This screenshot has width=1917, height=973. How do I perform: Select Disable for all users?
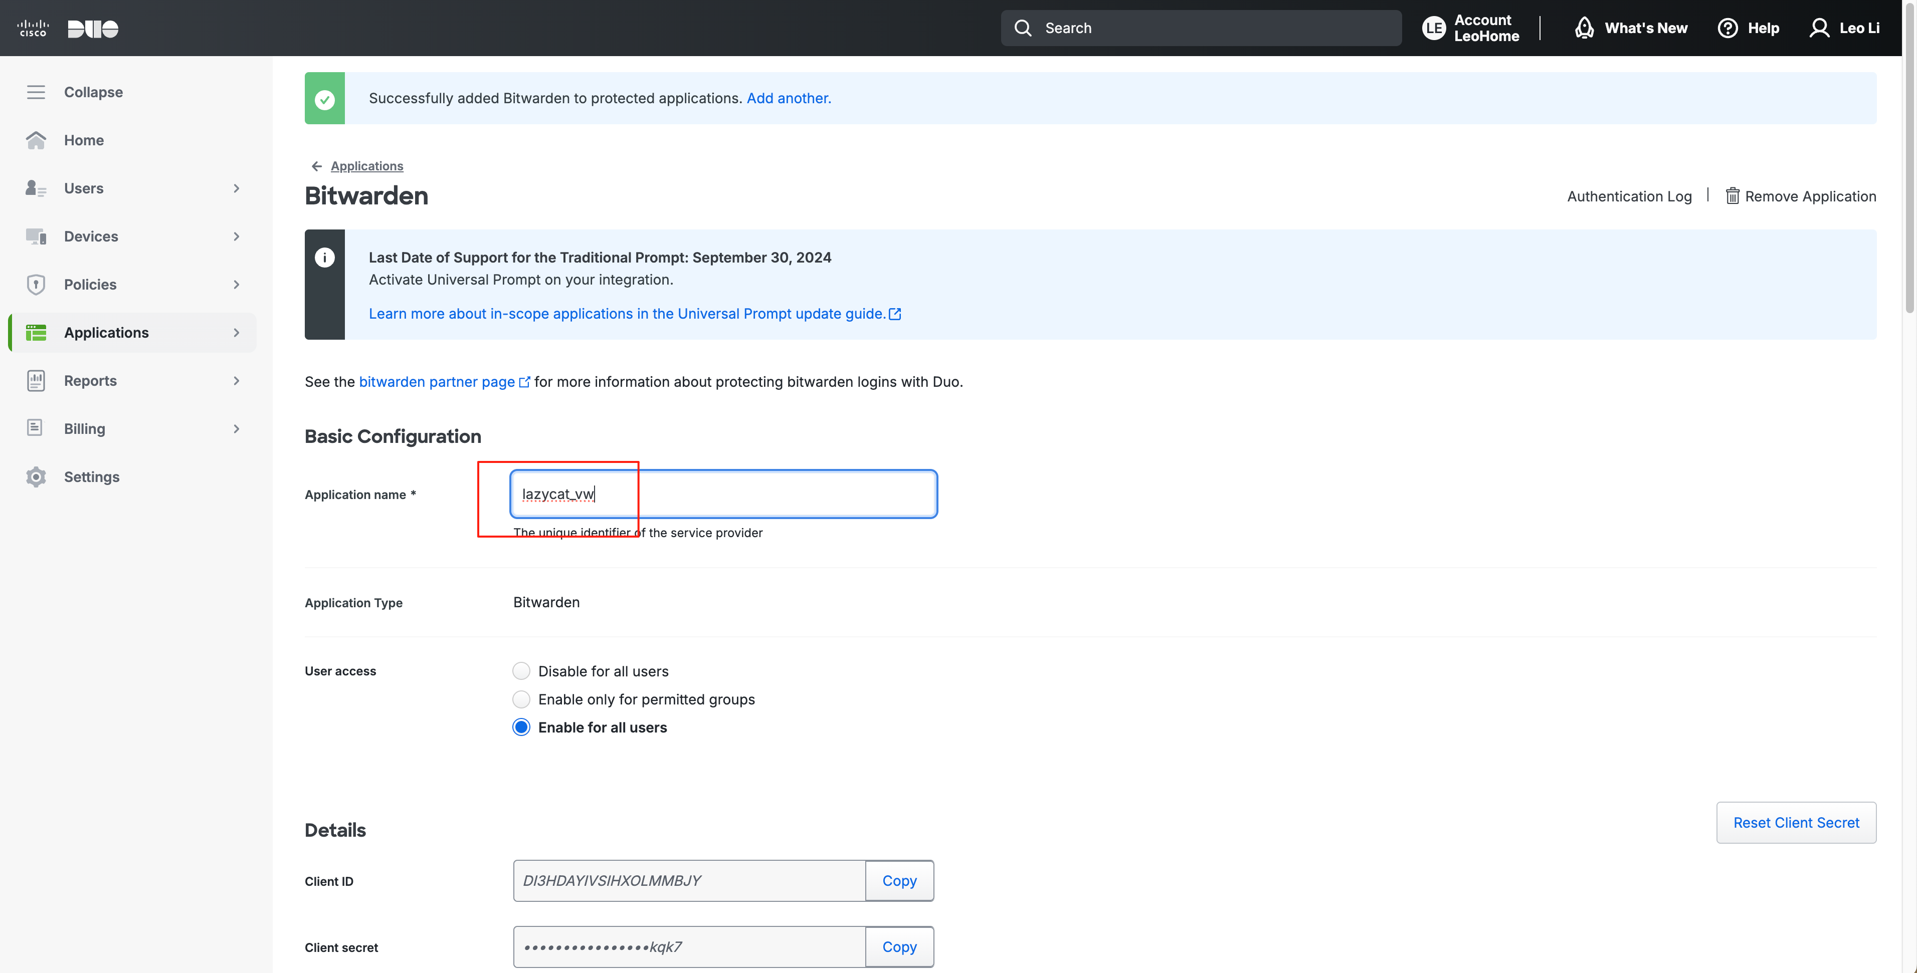pos(521,671)
